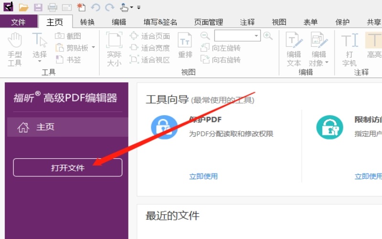Switch to the 主页 ribbon tab
This screenshot has height=239, width=382.
[55, 22]
